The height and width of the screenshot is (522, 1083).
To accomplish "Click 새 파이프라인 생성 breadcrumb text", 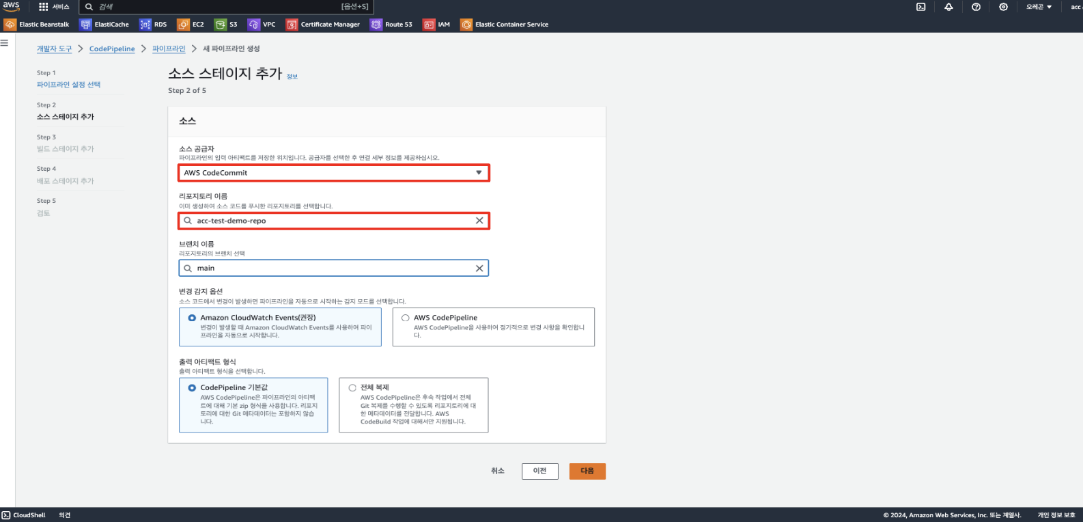I will click(231, 49).
